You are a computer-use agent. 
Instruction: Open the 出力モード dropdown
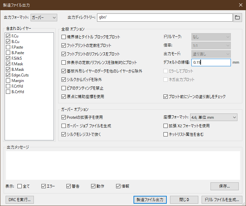[211, 54]
